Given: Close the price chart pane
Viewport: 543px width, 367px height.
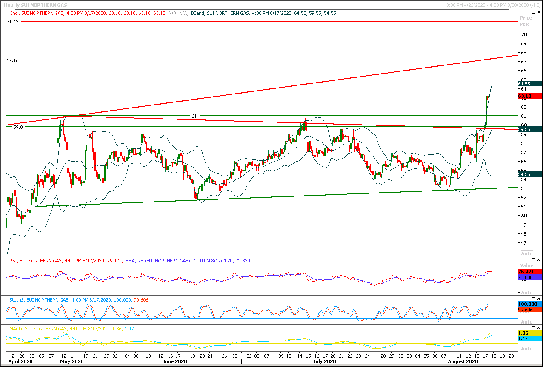Looking at the screenshot, I should click(x=538, y=12).
